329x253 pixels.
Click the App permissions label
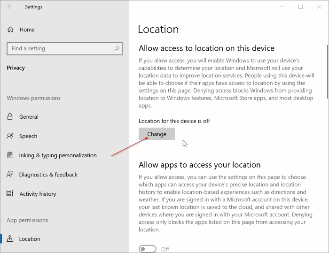point(27,220)
